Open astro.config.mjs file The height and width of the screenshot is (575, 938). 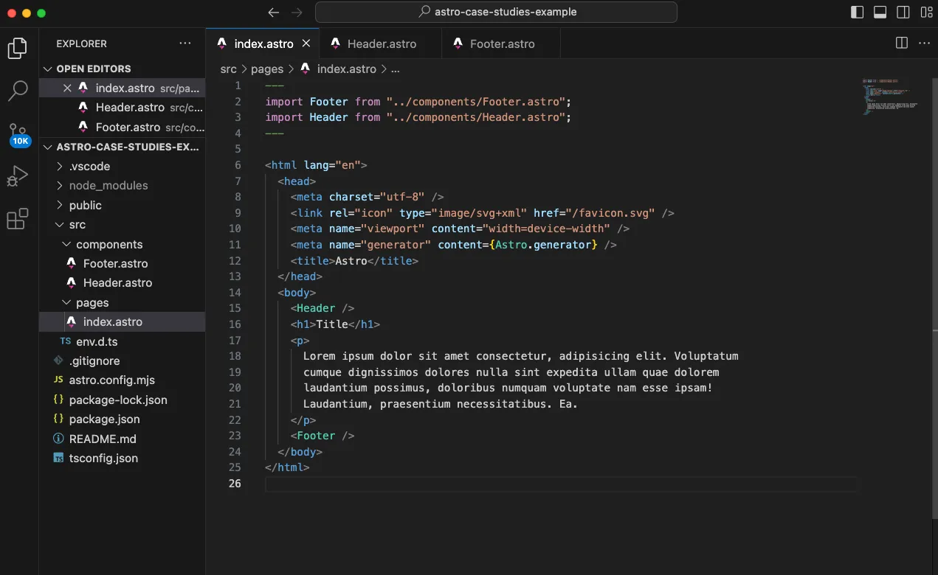point(122,380)
